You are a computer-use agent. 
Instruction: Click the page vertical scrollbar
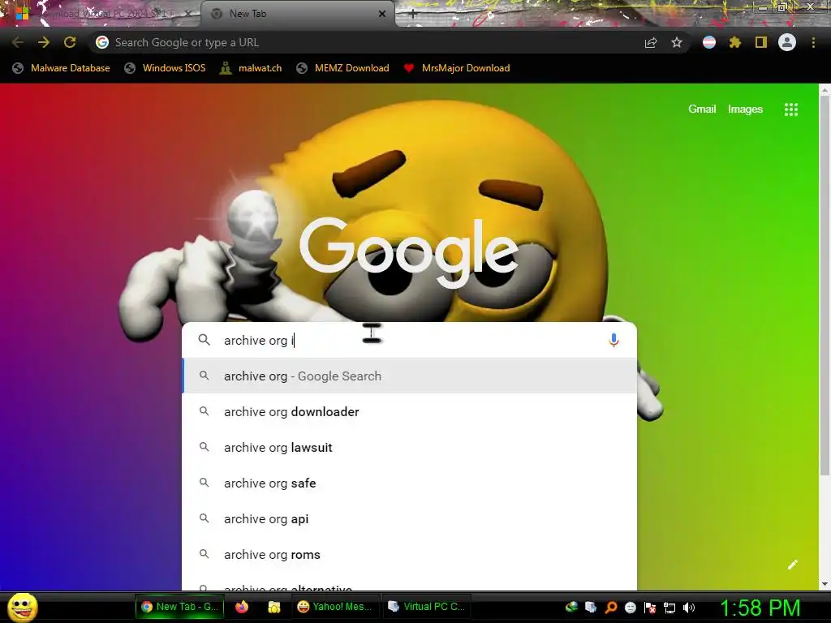pyautogui.click(x=825, y=286)
